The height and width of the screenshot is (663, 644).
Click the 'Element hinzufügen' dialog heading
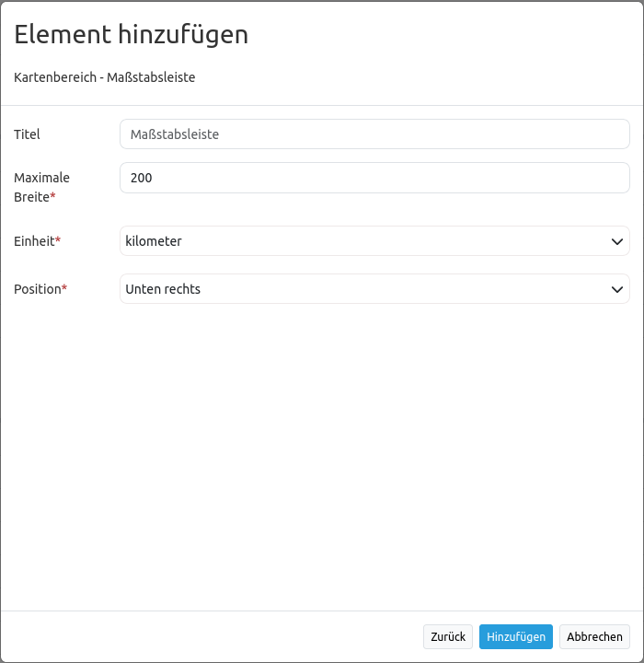(x=132, y=35)
